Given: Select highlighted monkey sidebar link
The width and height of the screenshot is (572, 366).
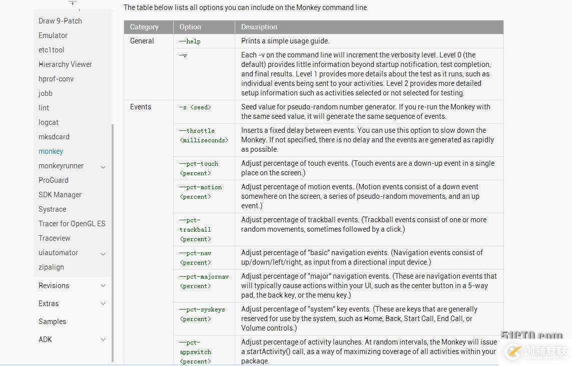Looking at the screenshot, I should [x=51, y=151].
